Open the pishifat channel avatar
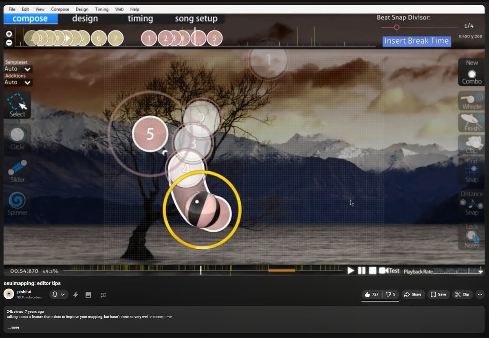Screen dimensions: 489x338 pos(9,294)
